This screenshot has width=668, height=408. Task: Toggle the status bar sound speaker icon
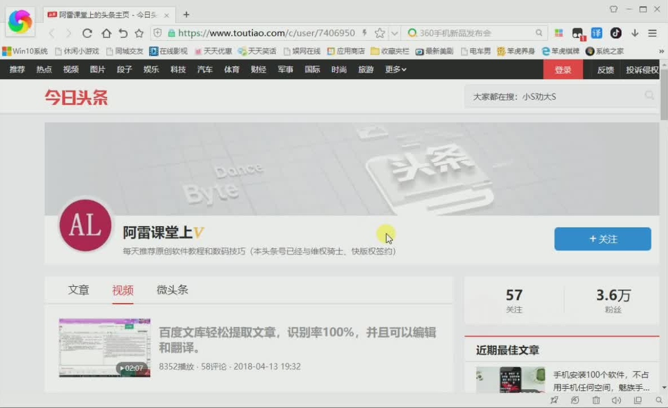coord(616,400)
